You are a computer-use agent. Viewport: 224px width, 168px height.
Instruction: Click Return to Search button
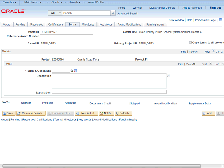point(31,113)
